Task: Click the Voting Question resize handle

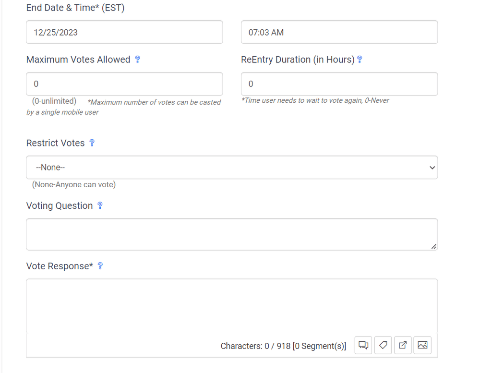Action: click(x=433, y=246)
